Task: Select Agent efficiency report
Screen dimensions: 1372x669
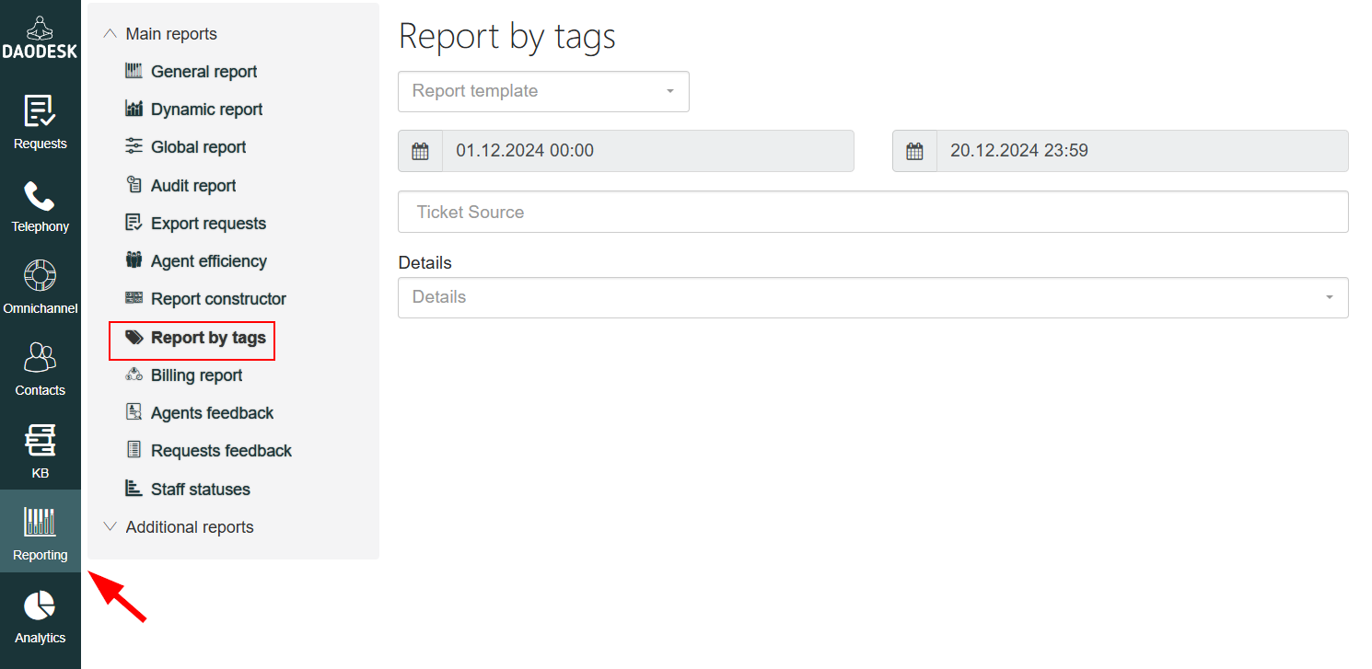Action: tap(208, 261)
